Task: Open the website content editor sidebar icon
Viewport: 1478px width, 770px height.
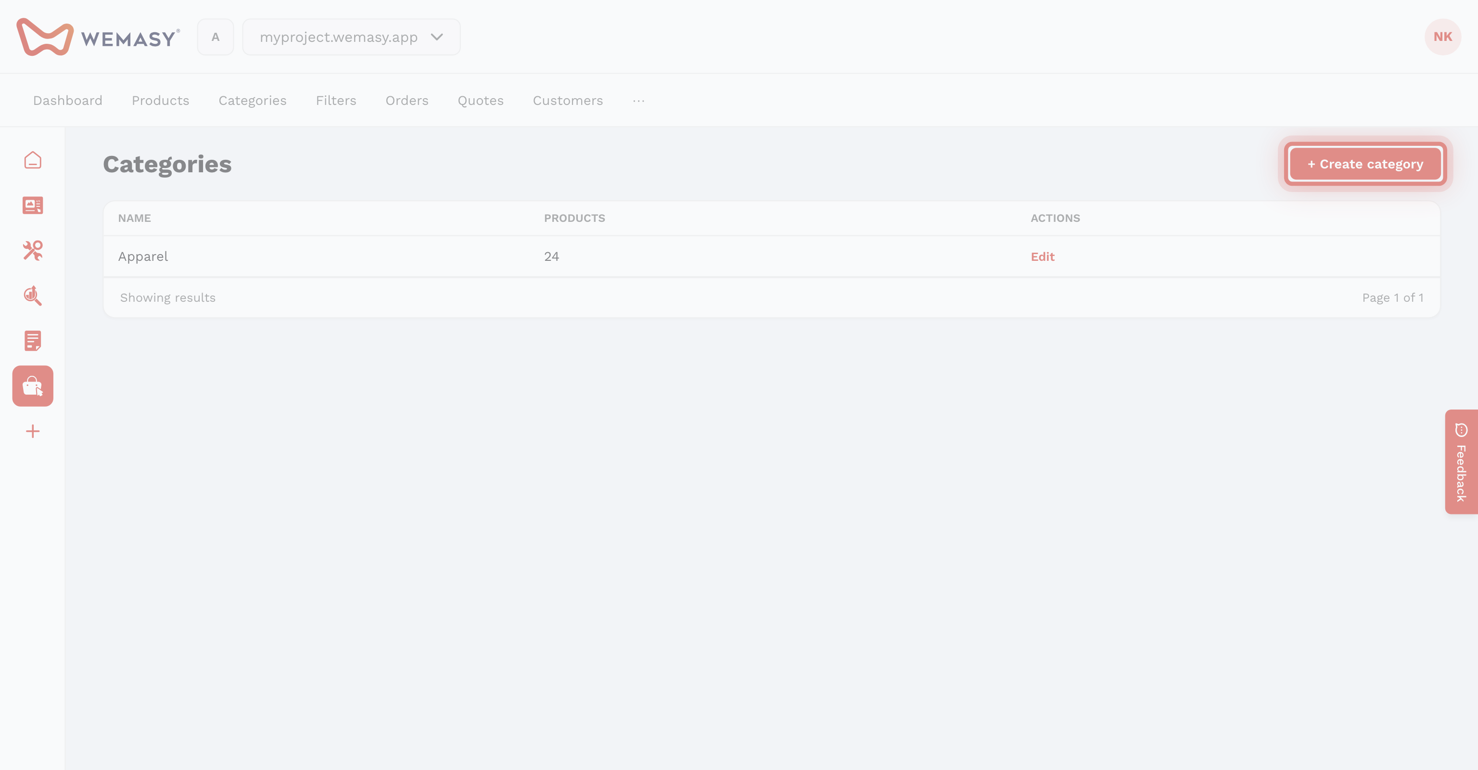Action: point(33,205)
